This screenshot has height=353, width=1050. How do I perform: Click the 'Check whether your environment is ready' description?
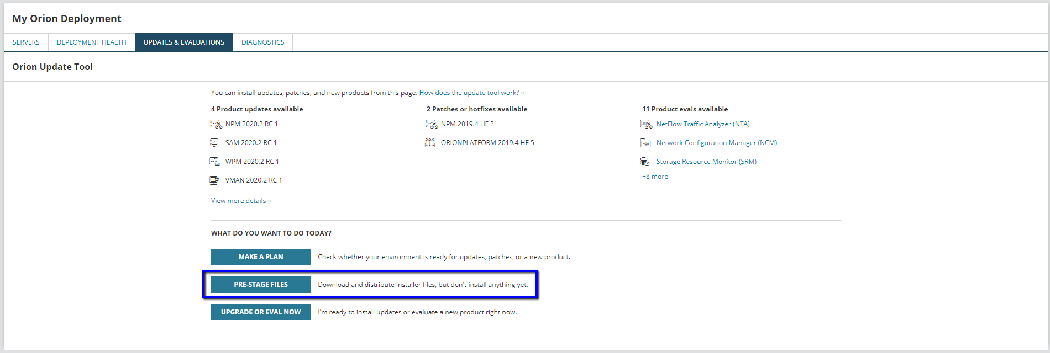pyautogui.click(x=444, y=257)
